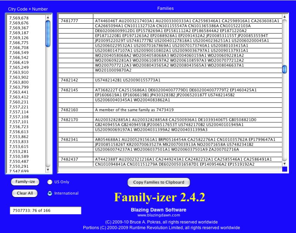
Task: Select patent number 7,557,101 in the list
Action: 19,122
